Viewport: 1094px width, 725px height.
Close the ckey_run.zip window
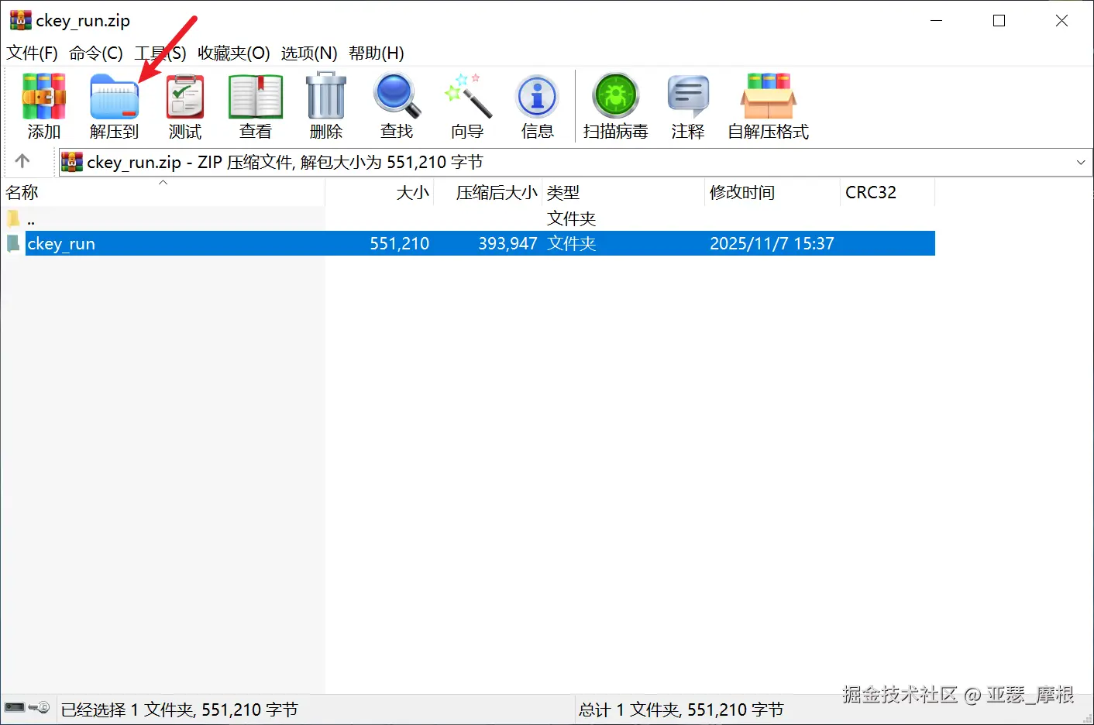click(x=1061, y=21)
